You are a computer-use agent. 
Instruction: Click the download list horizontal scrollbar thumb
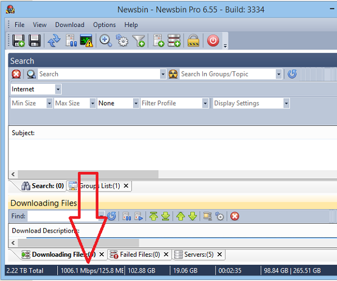[79, 243]
